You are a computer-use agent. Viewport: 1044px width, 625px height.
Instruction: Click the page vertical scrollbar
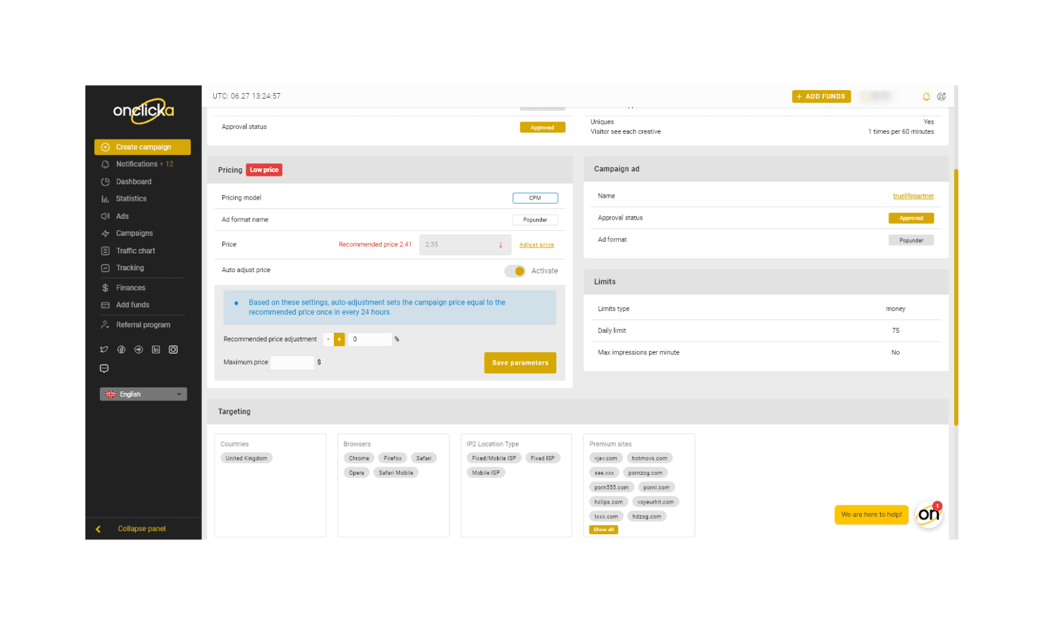[955, 297]
